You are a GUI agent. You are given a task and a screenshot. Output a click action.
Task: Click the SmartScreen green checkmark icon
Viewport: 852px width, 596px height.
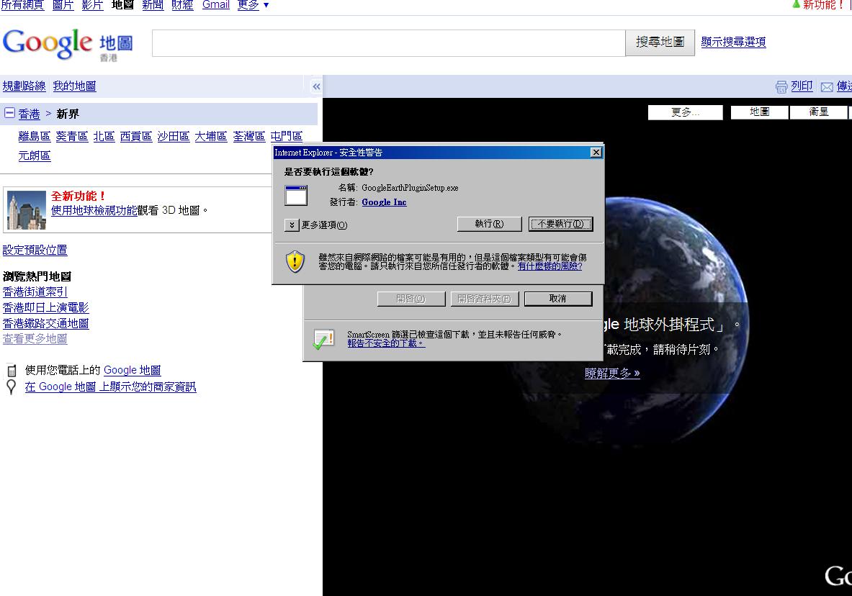pos(323,340)
